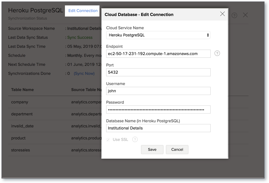
Task: Open the Cloud Service Name dropdown
Action: pyautogui.click(x=158, y=35)
